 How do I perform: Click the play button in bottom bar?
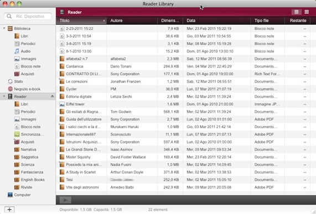click(65, 200)
